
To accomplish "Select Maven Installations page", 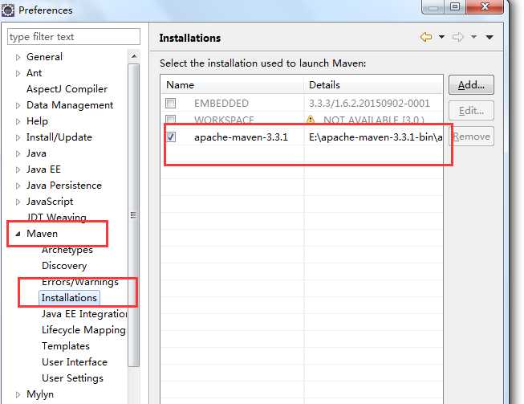I will 69,298.
